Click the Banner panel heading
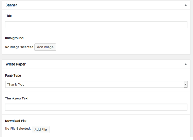193x140 pixels. tap(11, 5)
